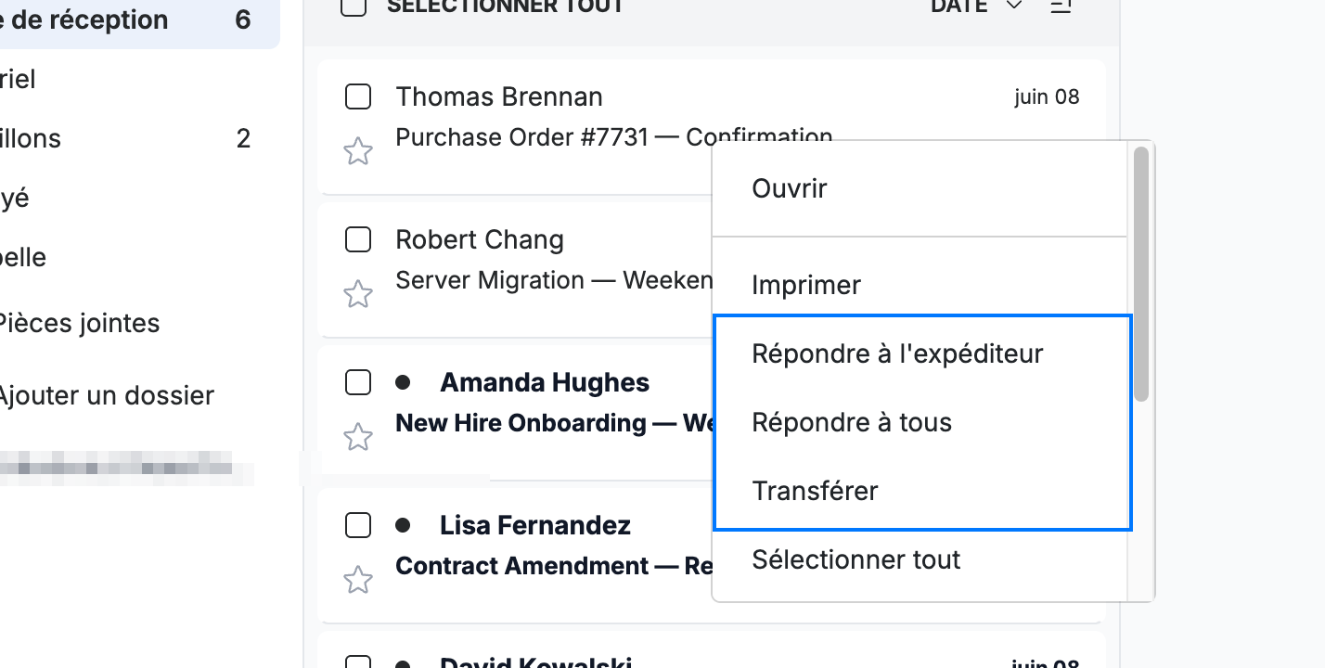Check the Sélectionner tout checkbox
This screenshot has height=668, width=1325.
pyautogui.click(x=353, y=6)
